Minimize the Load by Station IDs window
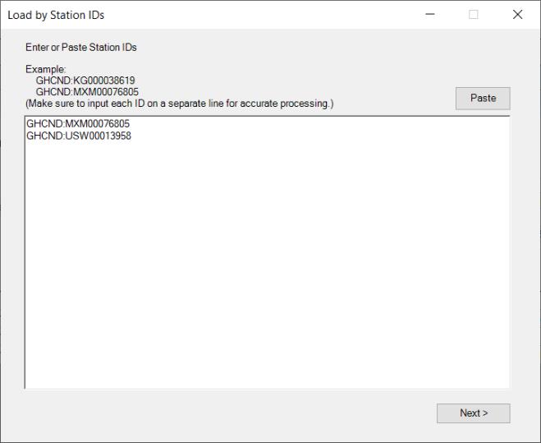This screenshot has height=443, width=541. [x=430, y=15]
